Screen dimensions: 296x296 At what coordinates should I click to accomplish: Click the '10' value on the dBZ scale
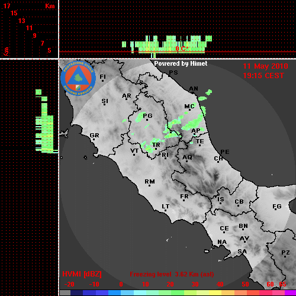click(146, 284)
